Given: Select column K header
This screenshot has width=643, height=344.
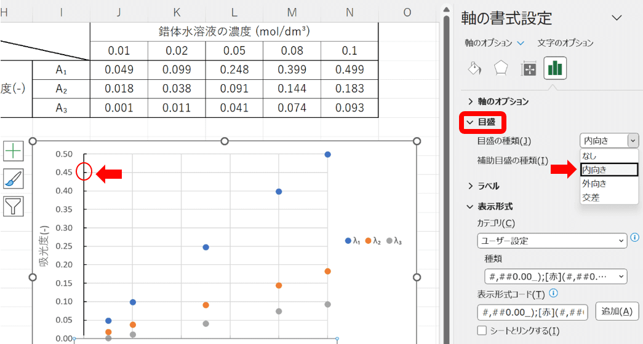Looking at the screenshot, I should [177, 12].
